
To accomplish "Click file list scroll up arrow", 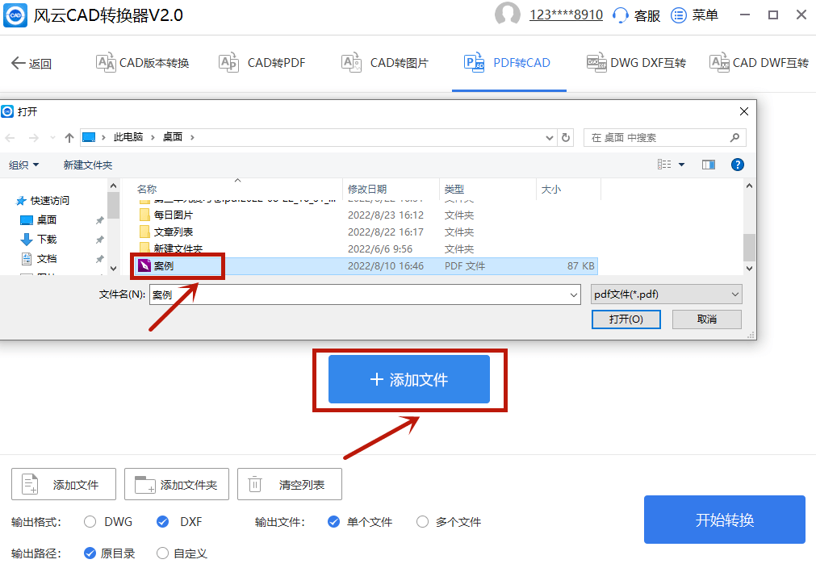I will pos(749,186).
